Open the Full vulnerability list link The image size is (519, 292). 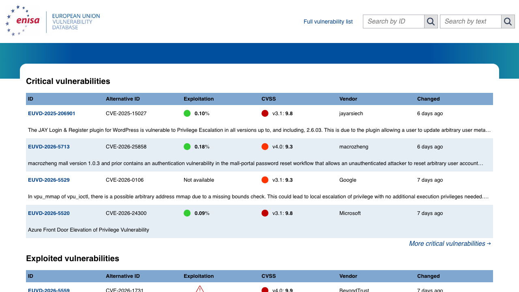328,22
